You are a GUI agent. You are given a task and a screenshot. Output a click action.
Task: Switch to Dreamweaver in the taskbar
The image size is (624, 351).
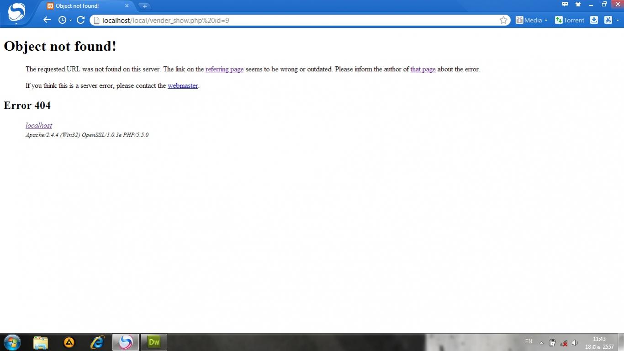coord(154,342)
